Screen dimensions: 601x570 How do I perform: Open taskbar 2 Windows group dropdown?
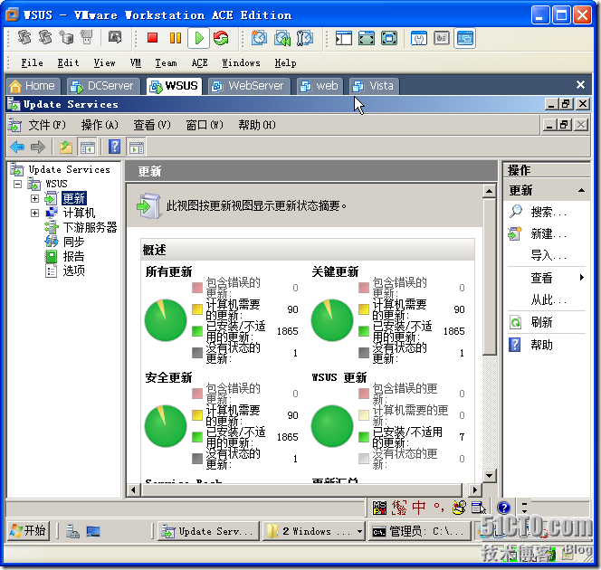coord(359,531)
